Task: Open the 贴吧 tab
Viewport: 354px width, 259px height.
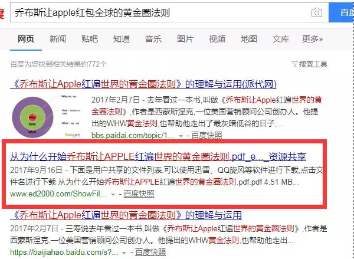Action: tap(90, 39)
